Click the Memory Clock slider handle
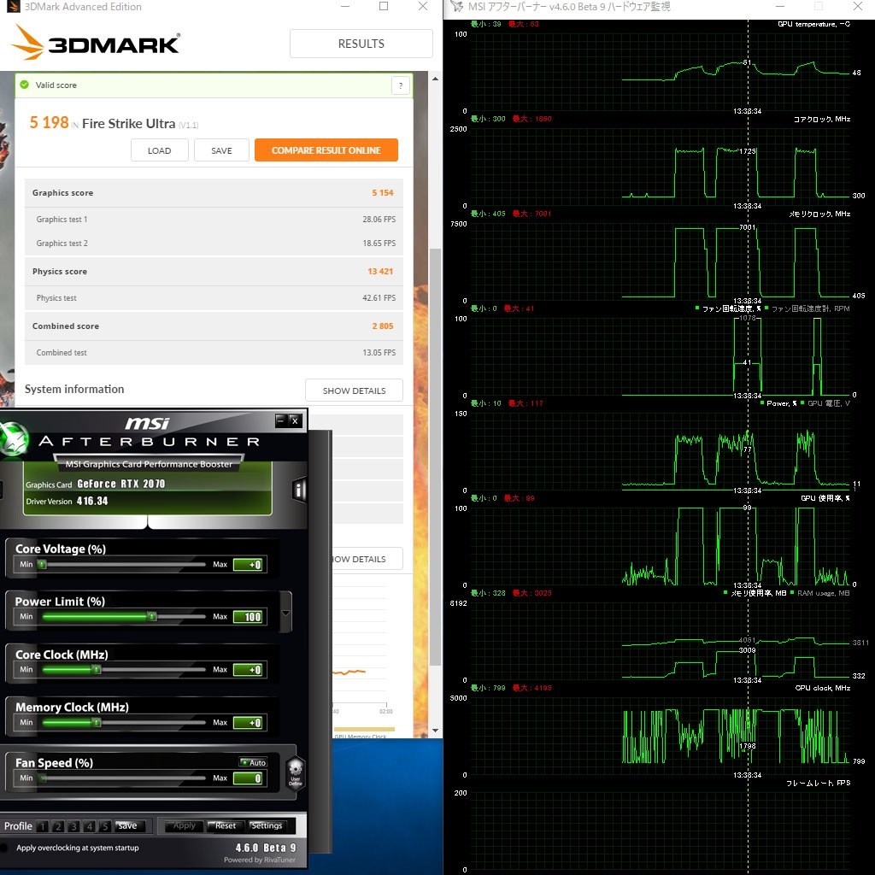 [x=97, y=723]
